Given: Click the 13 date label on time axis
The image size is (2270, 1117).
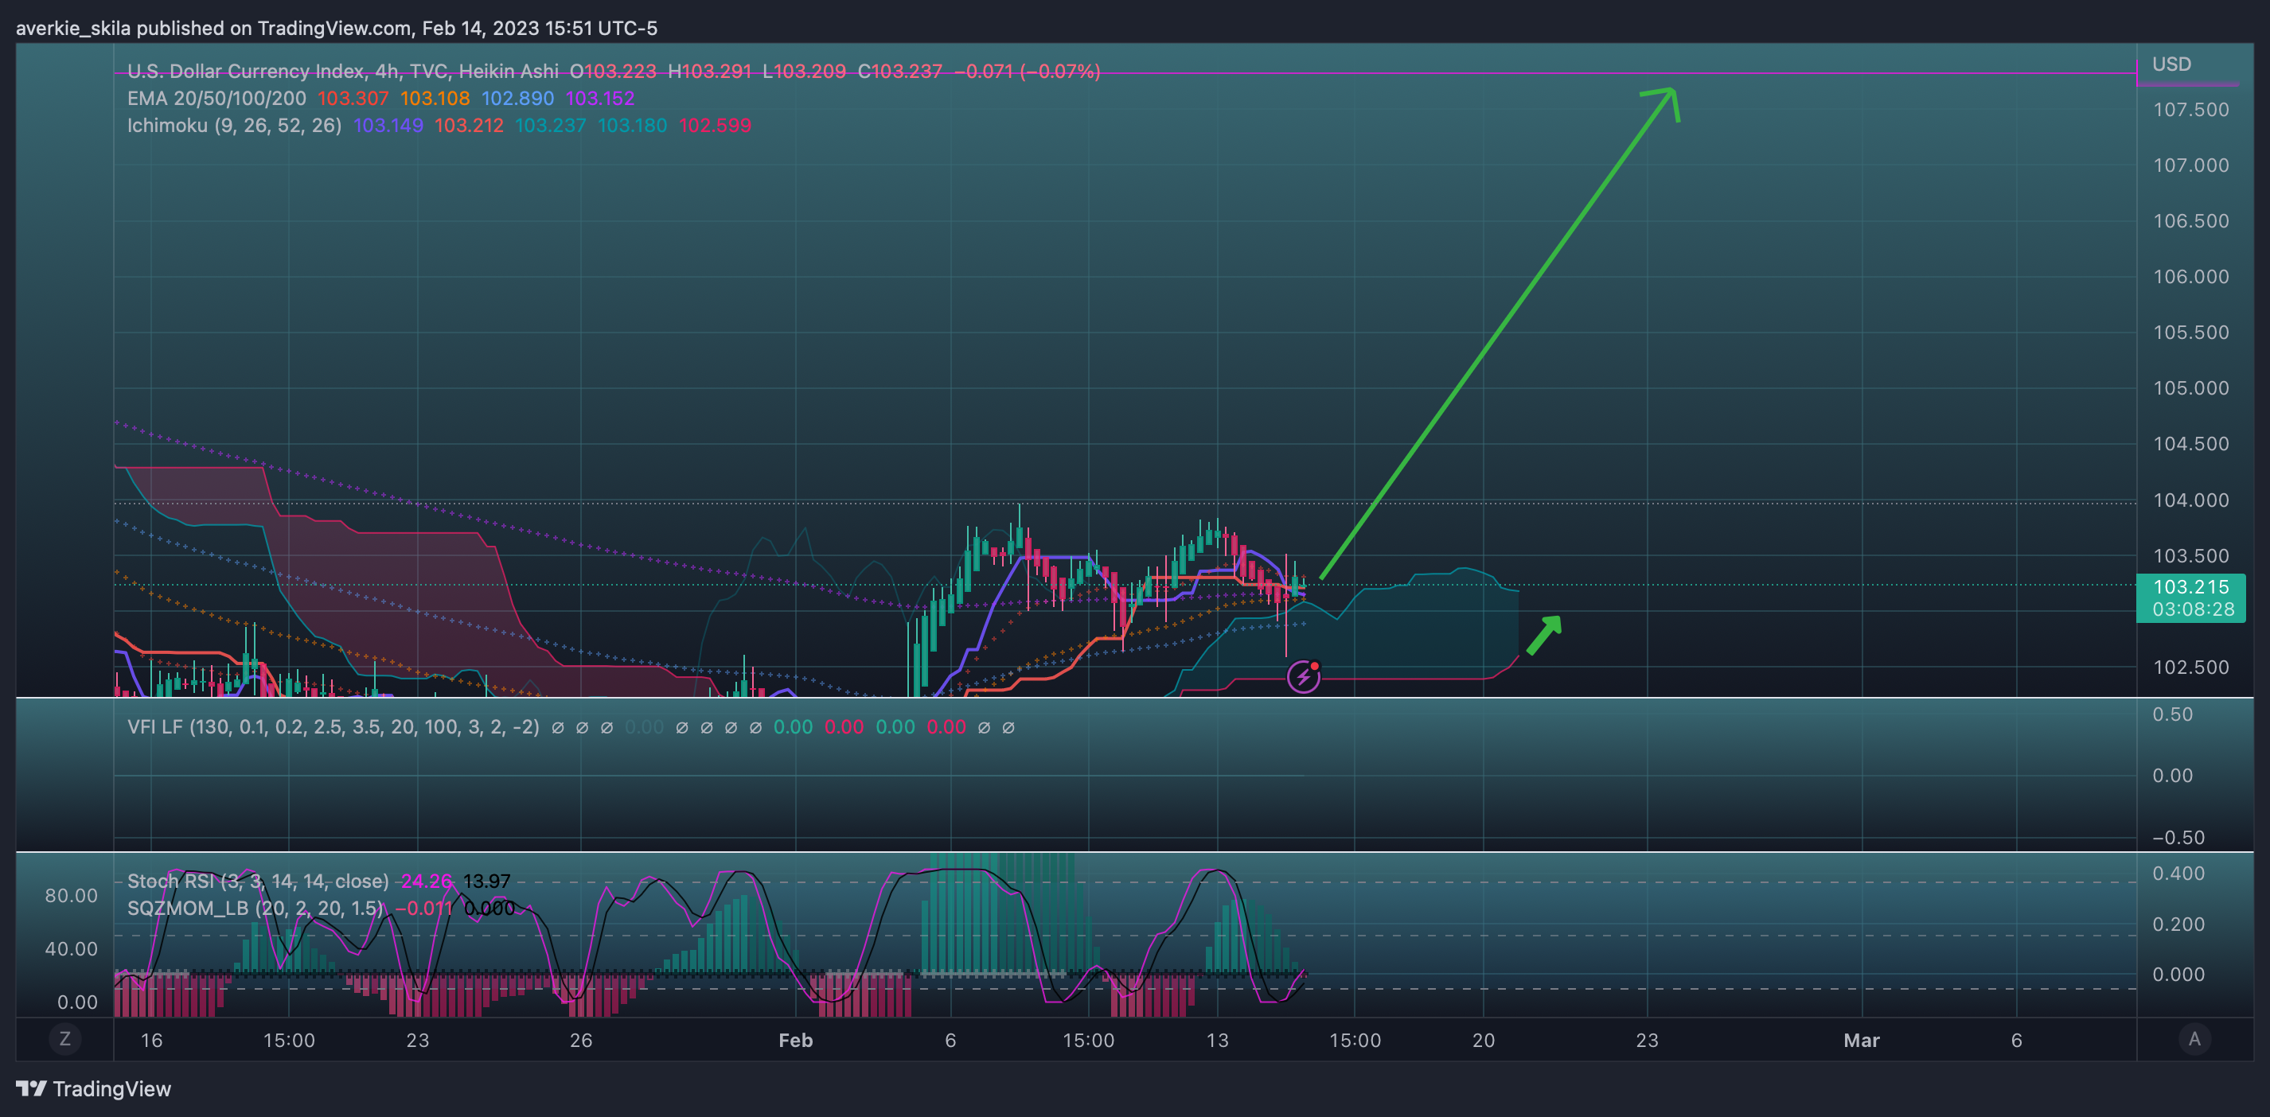Looking at the screenshot, I should [1217, 1041].
